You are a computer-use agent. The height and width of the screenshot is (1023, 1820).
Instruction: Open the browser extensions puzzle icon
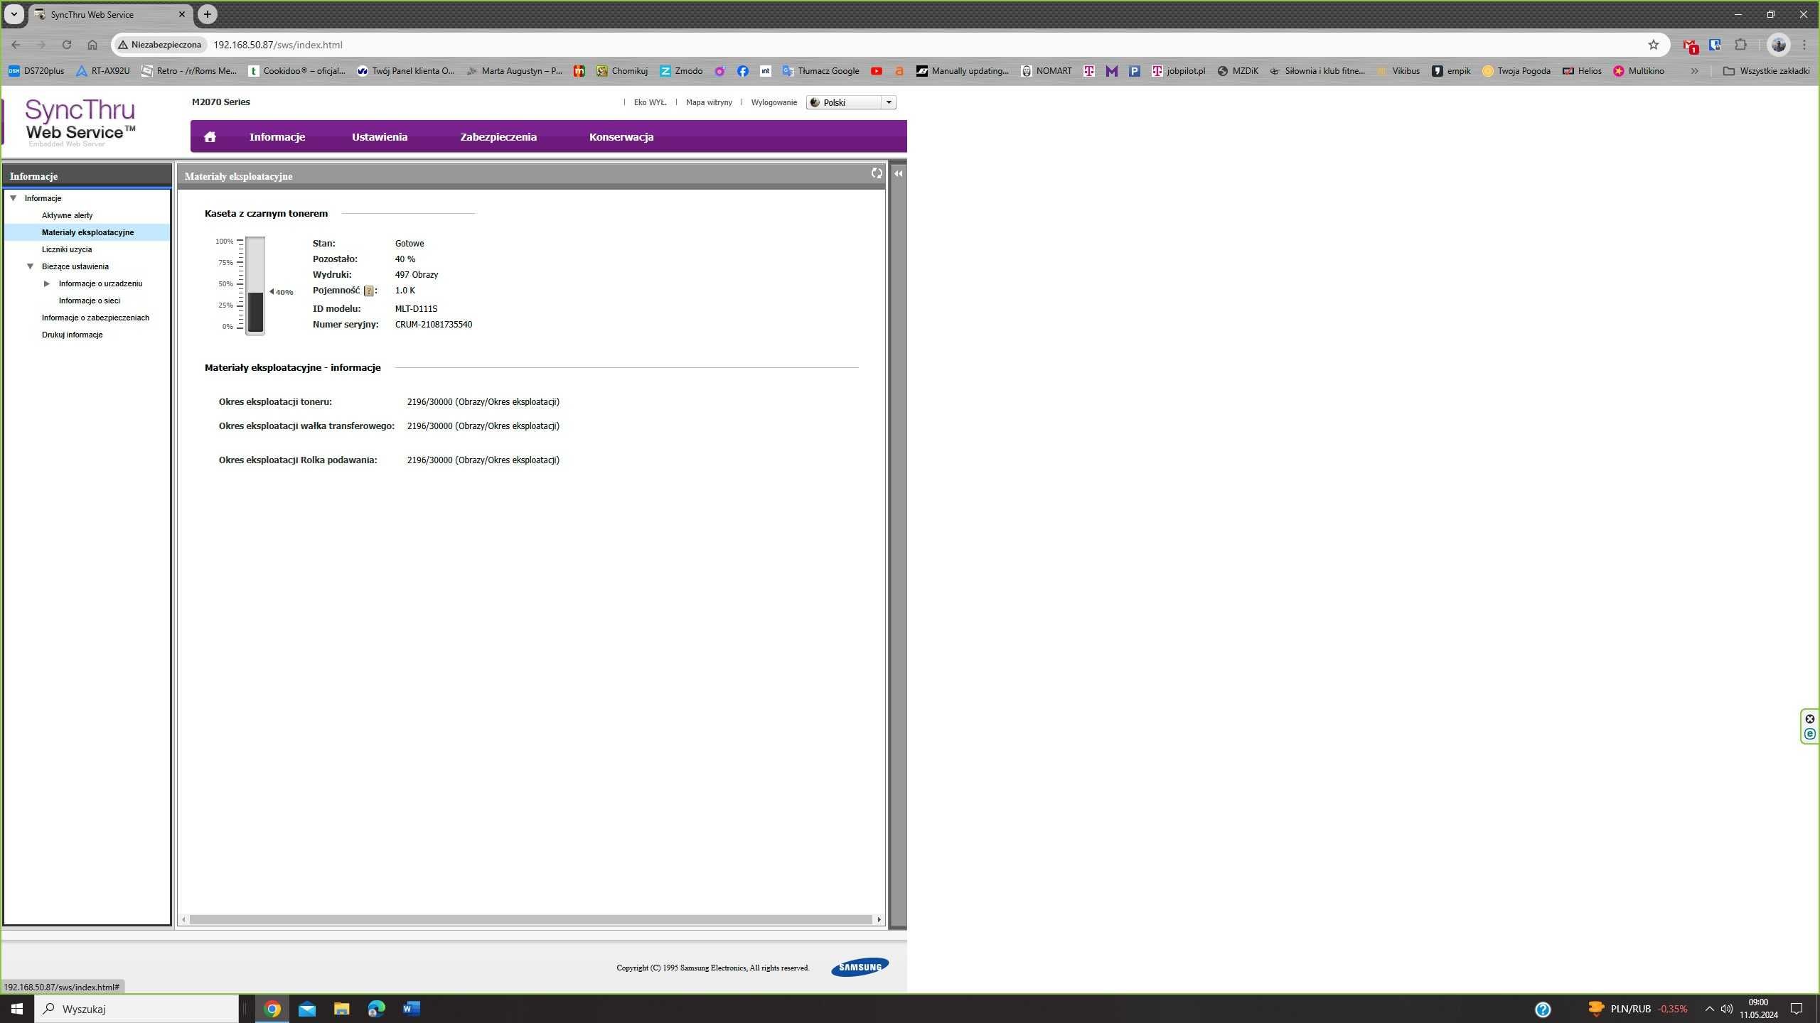click(1740, 45)
